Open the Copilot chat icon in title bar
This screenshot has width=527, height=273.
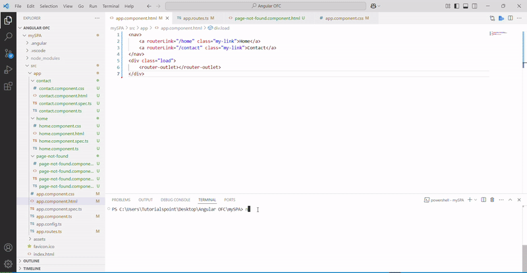(374, 6)
